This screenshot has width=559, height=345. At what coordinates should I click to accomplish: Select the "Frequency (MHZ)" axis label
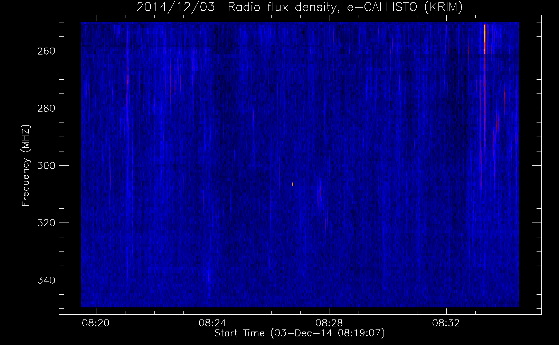(26, 166)
